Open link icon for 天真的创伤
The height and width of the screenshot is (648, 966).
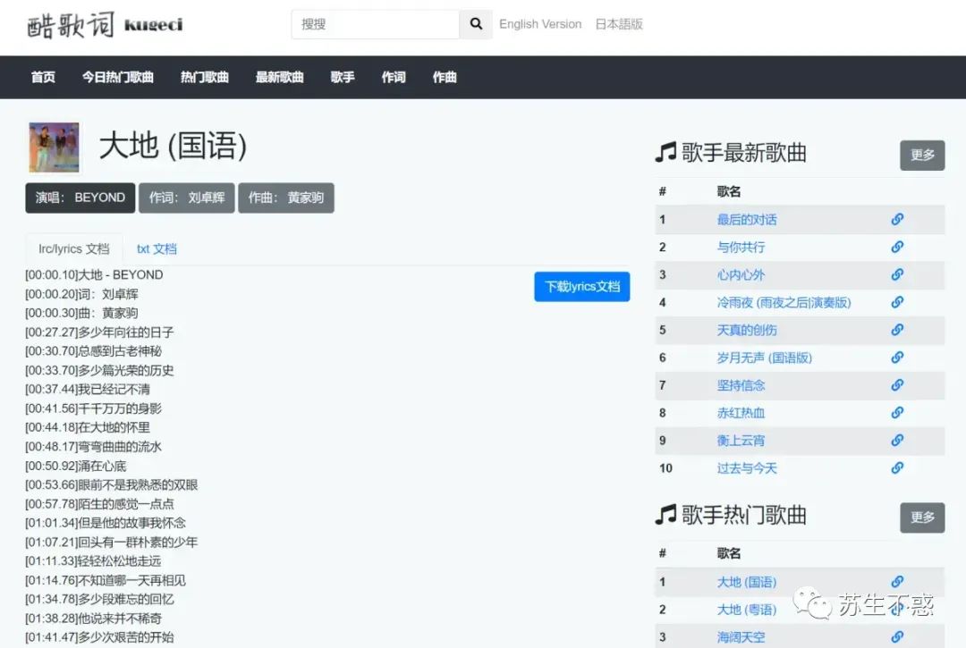(897, 330)
